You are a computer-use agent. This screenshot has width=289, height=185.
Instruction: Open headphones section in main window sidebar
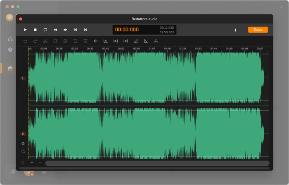pos(10,39)
